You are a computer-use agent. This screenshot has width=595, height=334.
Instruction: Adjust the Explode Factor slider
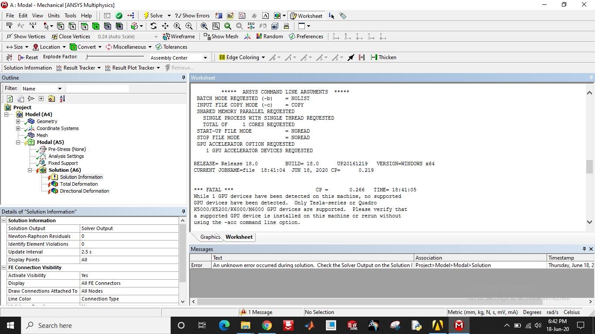pos(115,57)
